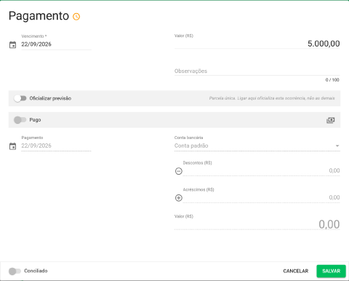Image resolution: width=349 pixels, height=281 pixels.
Task: Click the cash payment icon in Pago row
Action: 331,120
